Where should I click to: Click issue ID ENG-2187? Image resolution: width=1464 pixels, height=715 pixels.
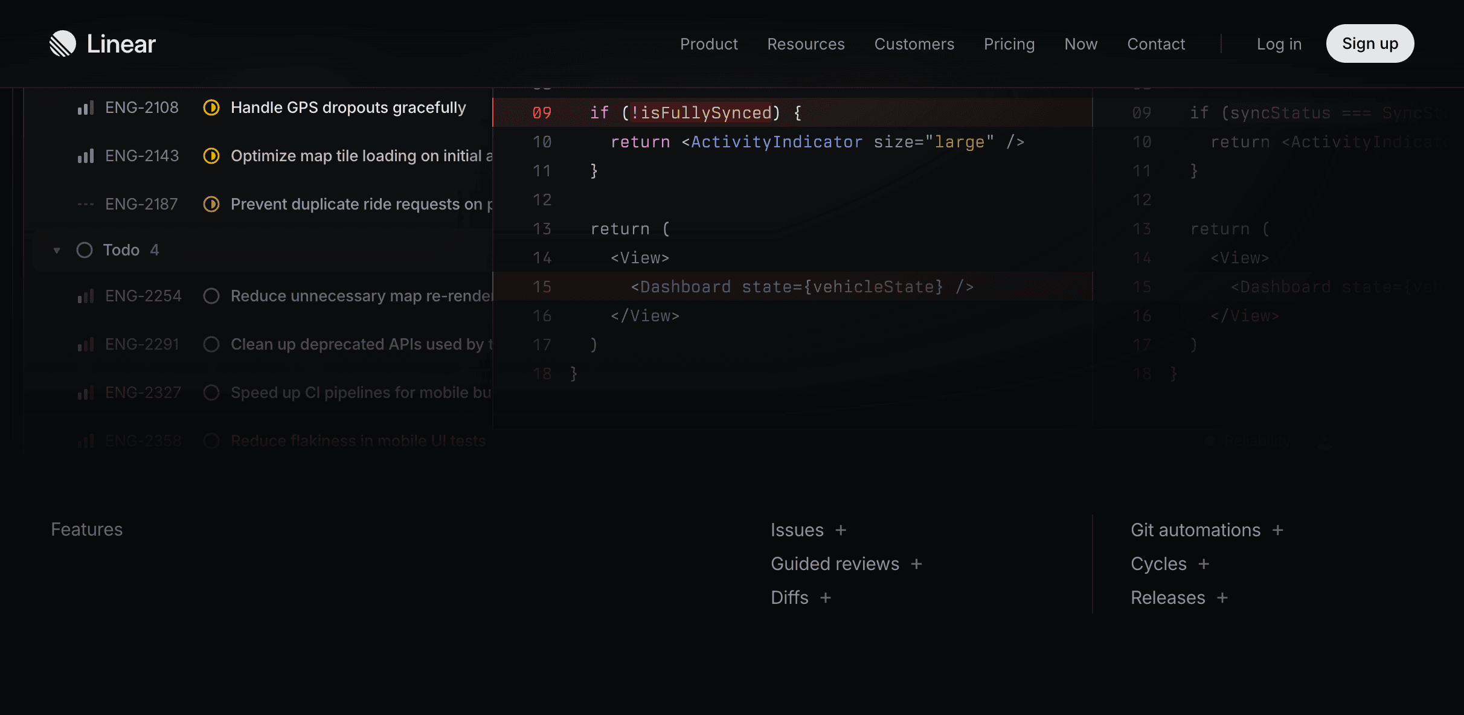(x=141, y=204)
